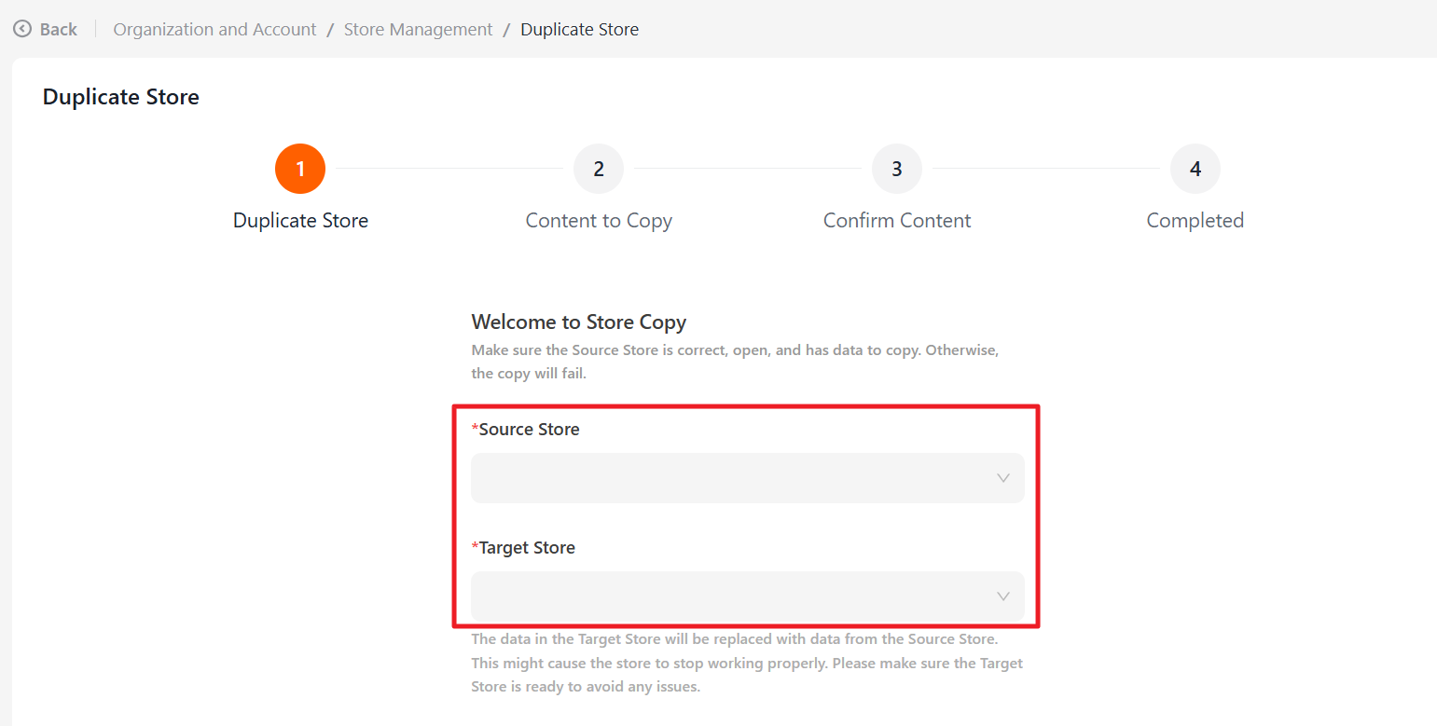Viewport: 1437px width, 726px height.
Task: Click the Back text link
Action: pyautogui.click(x=58, y=29)
